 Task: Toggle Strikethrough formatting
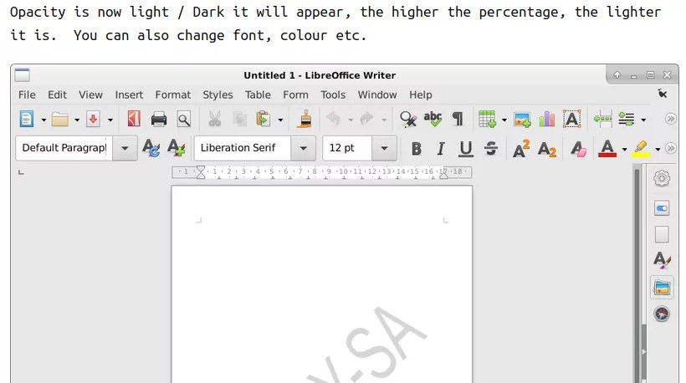(x=491, y=149)
